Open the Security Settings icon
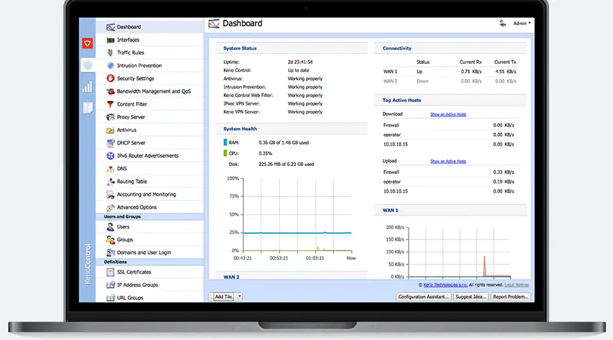Image resolution: width=613 pixels, height=340 pixels. point(110,78)
